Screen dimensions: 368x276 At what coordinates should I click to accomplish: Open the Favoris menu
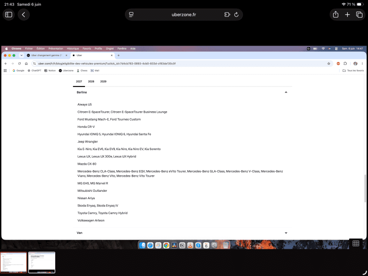[x=87, y=49]
